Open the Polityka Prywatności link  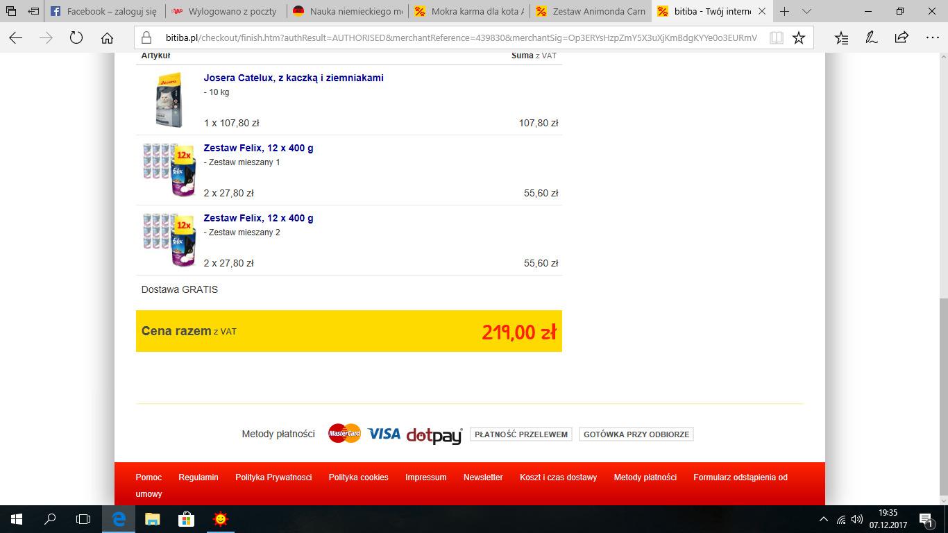pos(273,477)
